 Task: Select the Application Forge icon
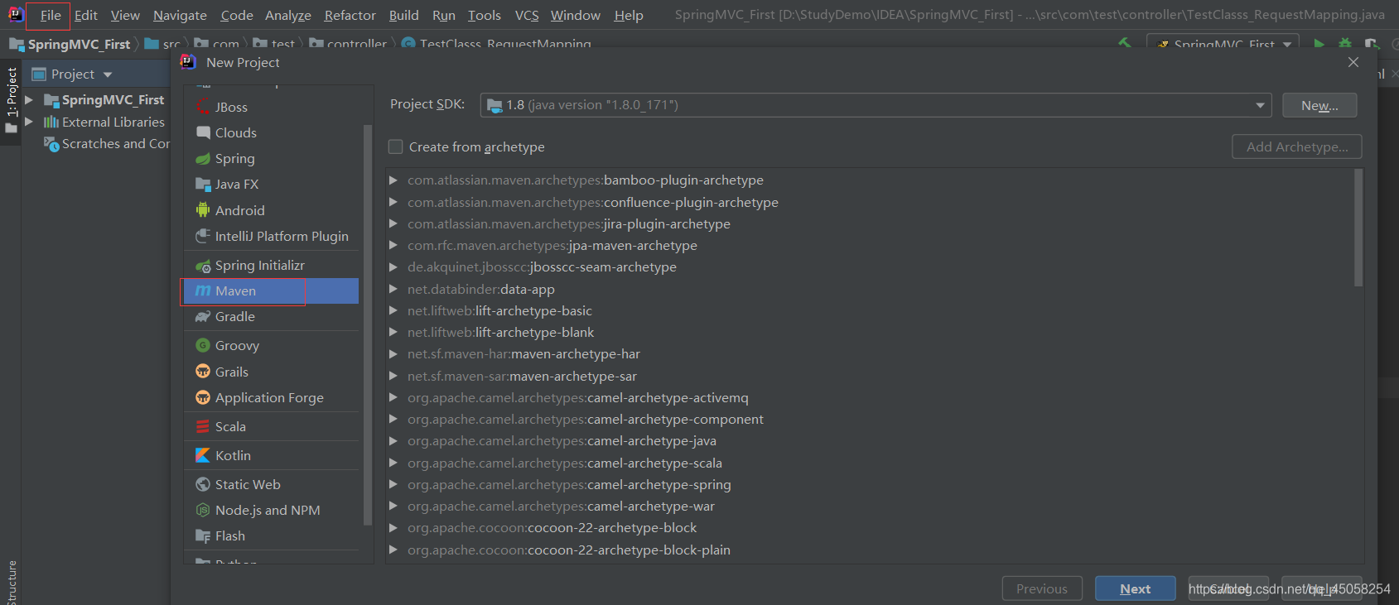pos(203,397)
